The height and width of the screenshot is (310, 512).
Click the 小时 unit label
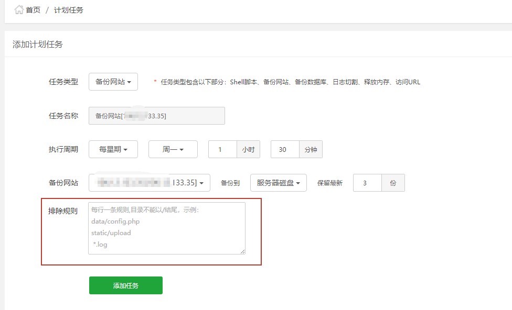(248, 149)
